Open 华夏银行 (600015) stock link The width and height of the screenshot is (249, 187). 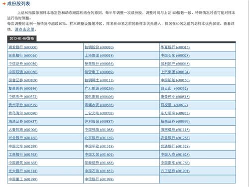pos(175,47)
